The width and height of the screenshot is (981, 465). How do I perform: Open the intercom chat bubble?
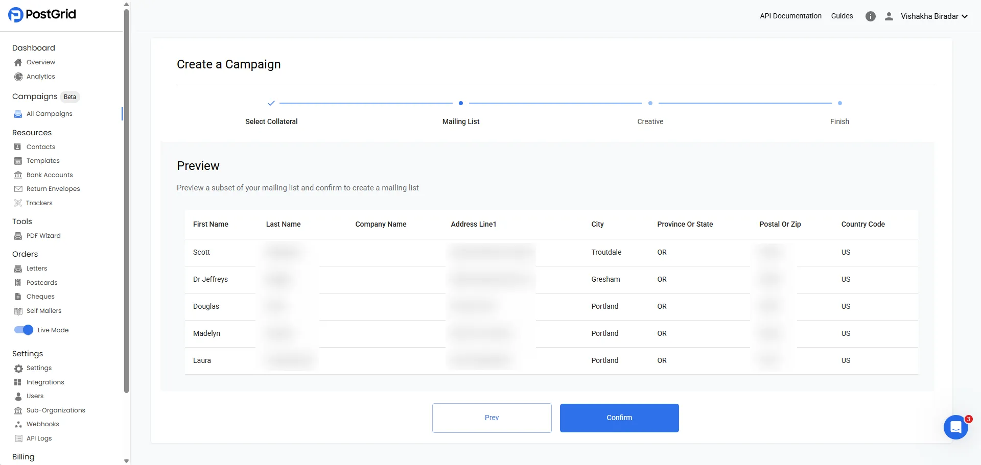pyautogui.click(x=956, y=427)
